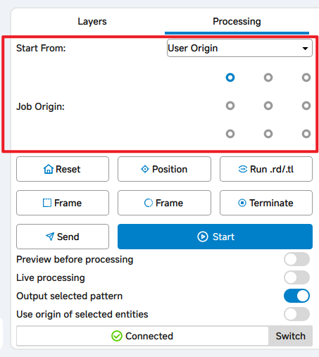The height and width of the screenshot is (357, 319).
Task: Switch to the Layers tab
Action: point(92,21)
